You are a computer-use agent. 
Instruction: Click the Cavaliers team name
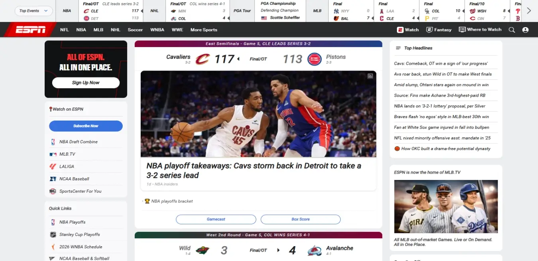click(178, 57)
